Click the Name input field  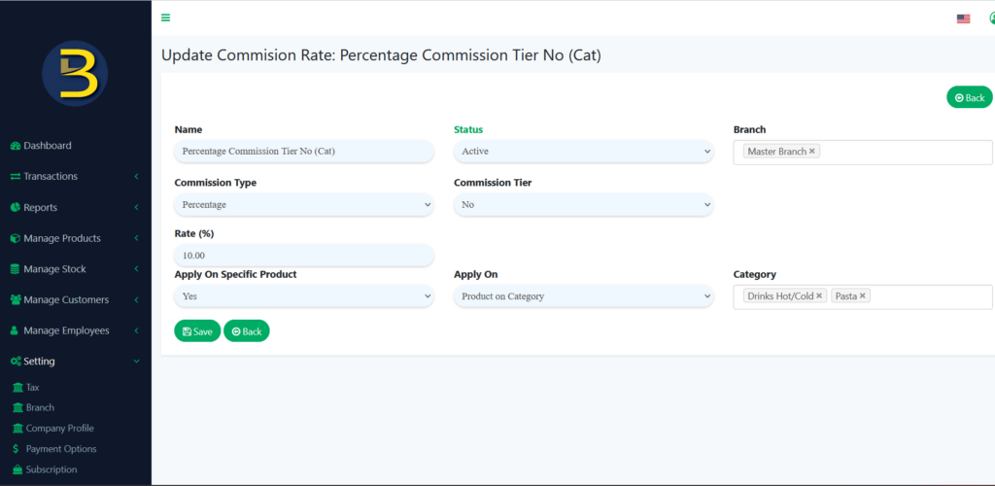click(303, 152)
